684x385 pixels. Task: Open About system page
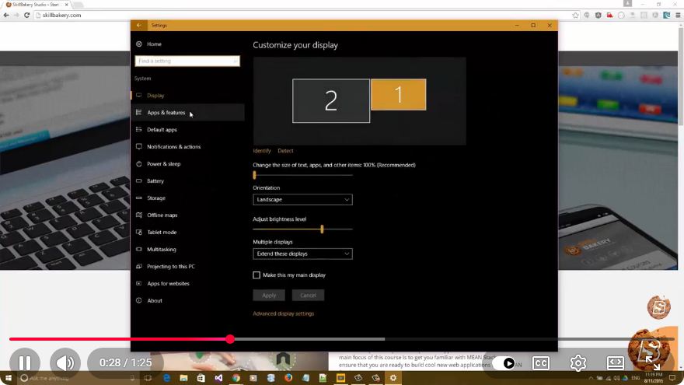pyautogui.click(x=187, y=300)
